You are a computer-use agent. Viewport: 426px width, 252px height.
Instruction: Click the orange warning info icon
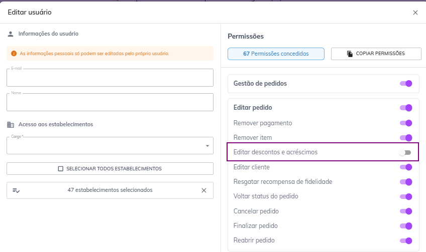tap(14, 54)
